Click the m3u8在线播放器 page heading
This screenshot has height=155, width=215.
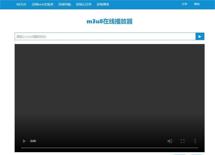point(110,22)
